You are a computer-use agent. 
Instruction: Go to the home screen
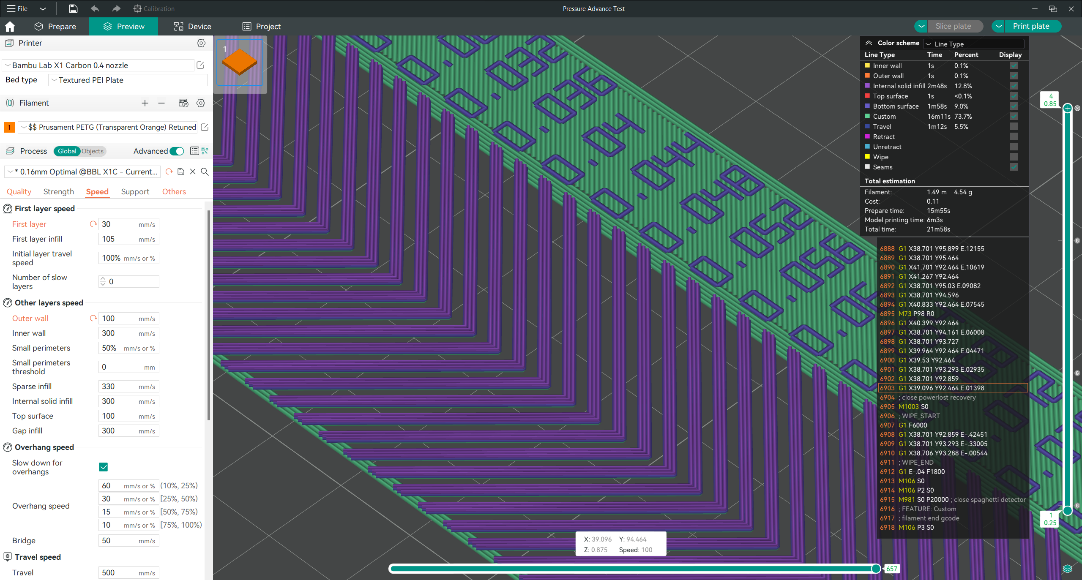point(9,26)
